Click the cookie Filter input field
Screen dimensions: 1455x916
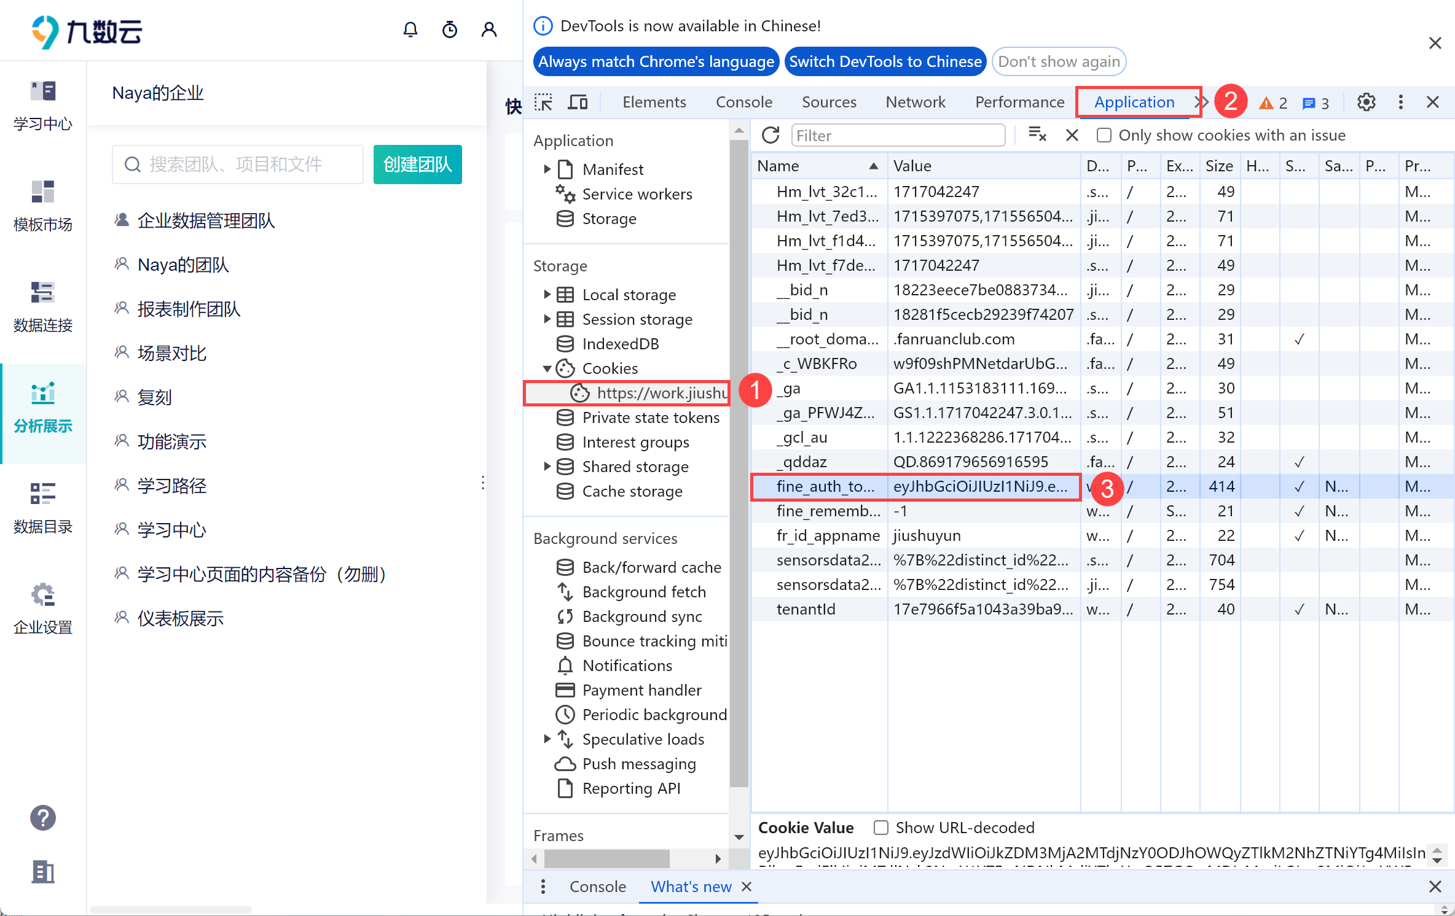tap(898, 135)
